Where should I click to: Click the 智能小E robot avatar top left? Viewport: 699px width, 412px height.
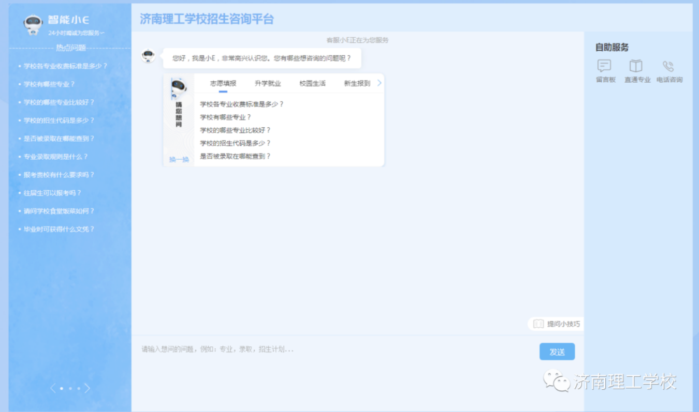point(32,22)
